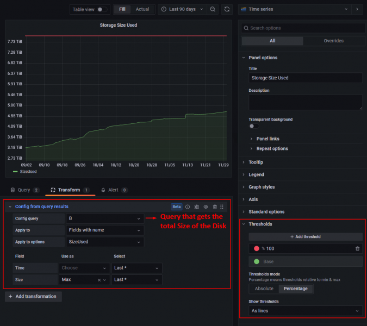Click the Config from query results title link
367x326 pixels.
coord(42,206)
